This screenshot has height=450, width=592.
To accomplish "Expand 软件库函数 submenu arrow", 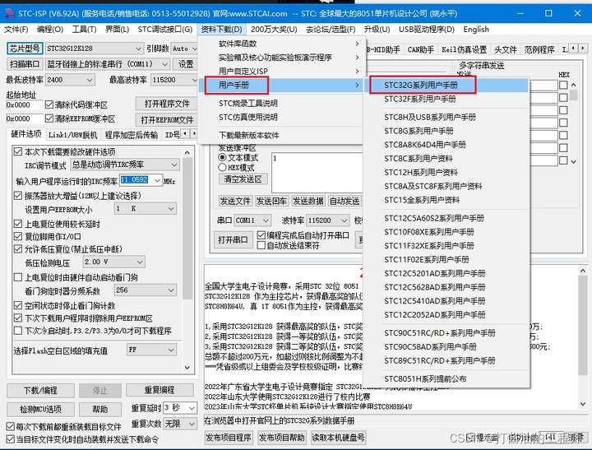I will [357, 44].
